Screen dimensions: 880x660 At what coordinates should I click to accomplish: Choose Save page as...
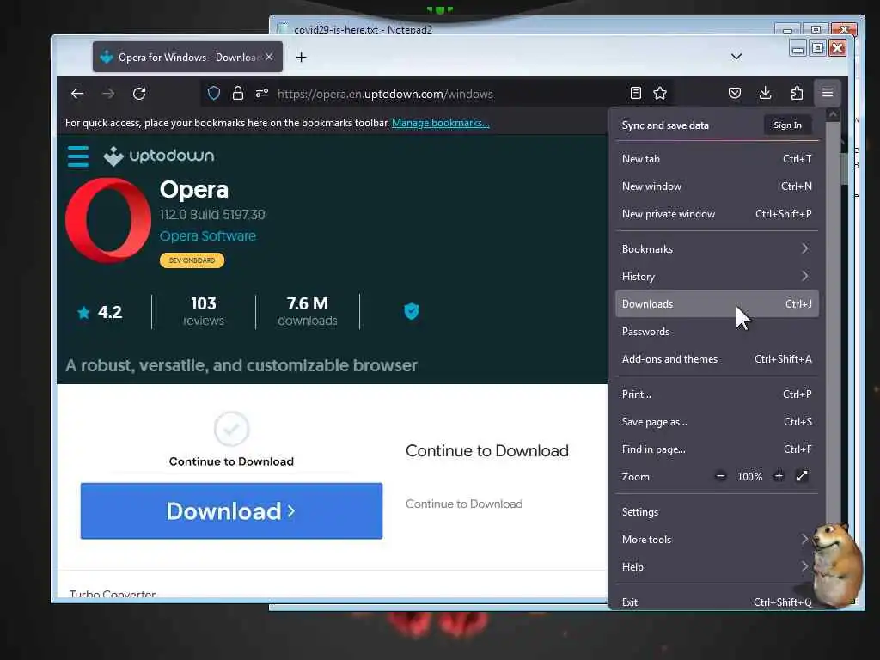(717, 421)
